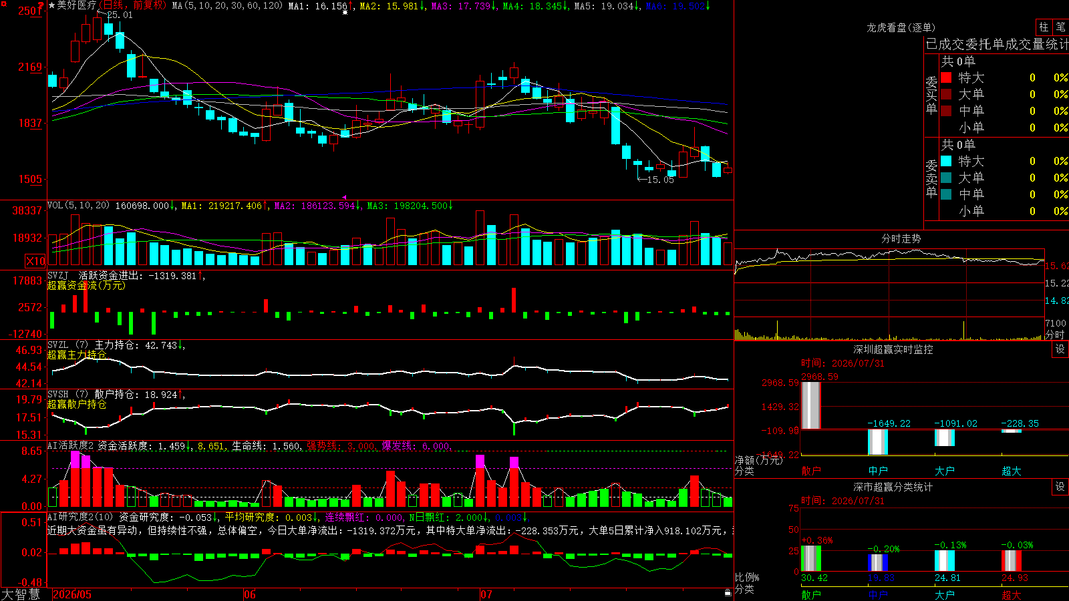Click the 30.42 散户 ratio bar
The image size is (1069, 601).
(811, 558)
